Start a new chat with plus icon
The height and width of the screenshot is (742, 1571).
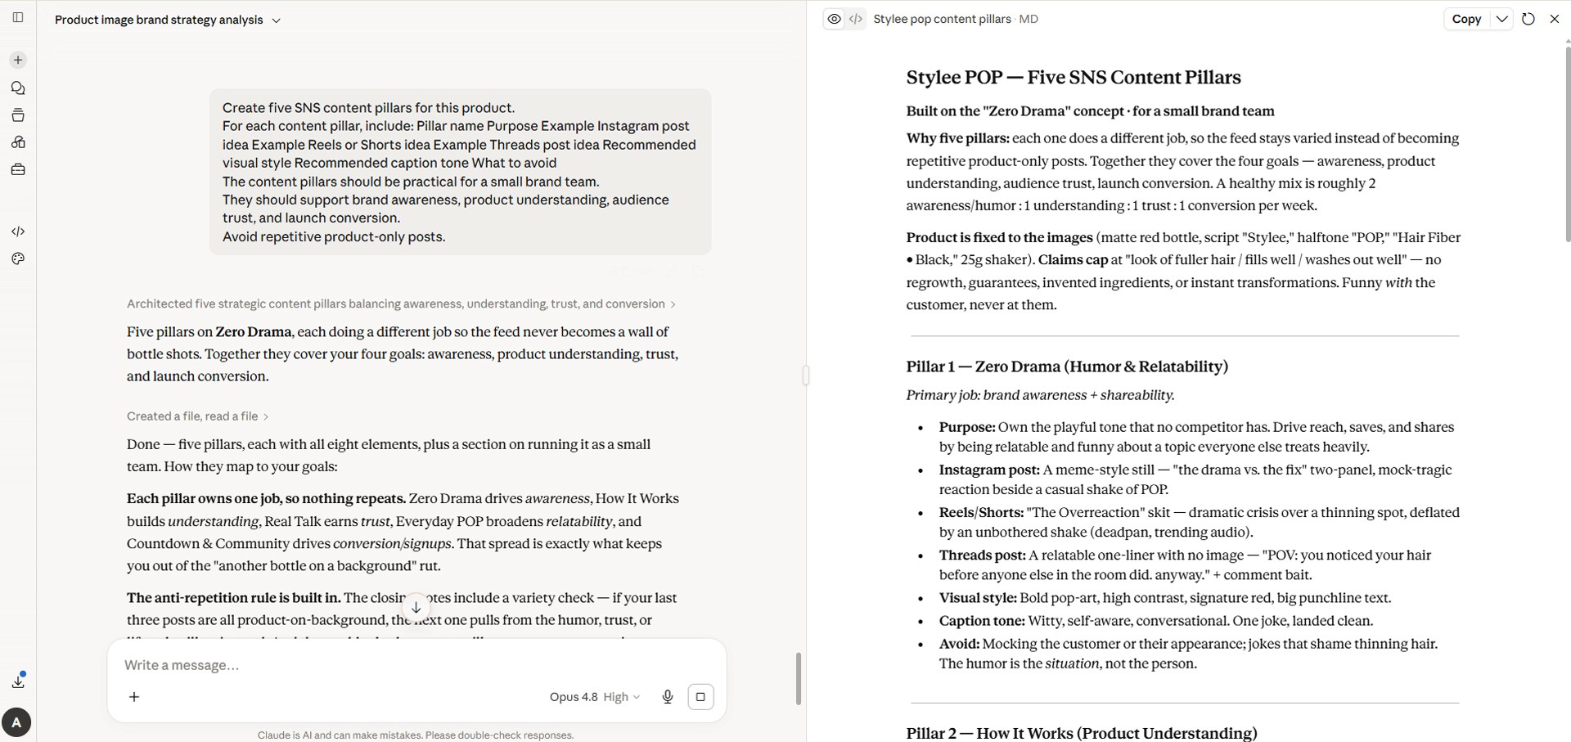coord(18,60)
